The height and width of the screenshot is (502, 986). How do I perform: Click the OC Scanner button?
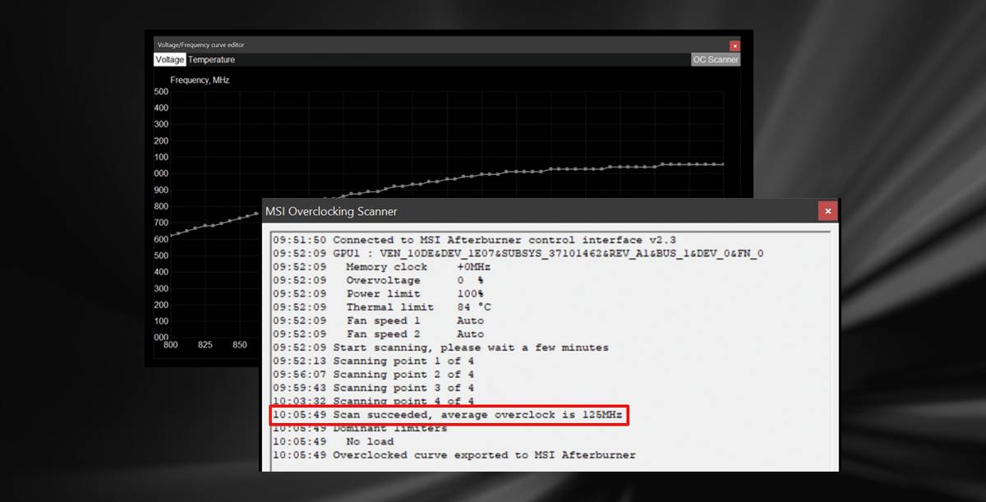point(716,60)
